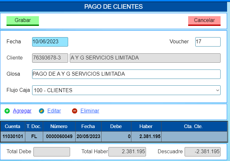Screen dimensions: 230x161
Task: Click the Fecha column header in table
Action: tap(88, 126)
